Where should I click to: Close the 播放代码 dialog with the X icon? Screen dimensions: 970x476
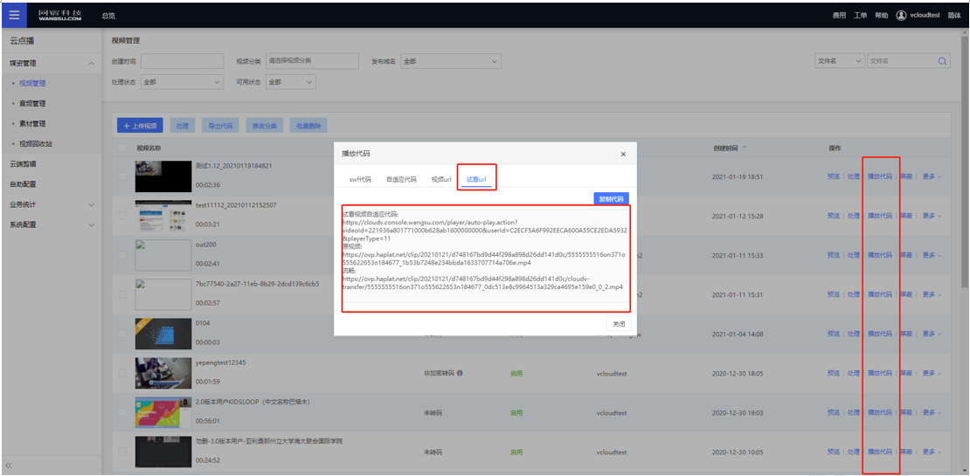[623, 155]
